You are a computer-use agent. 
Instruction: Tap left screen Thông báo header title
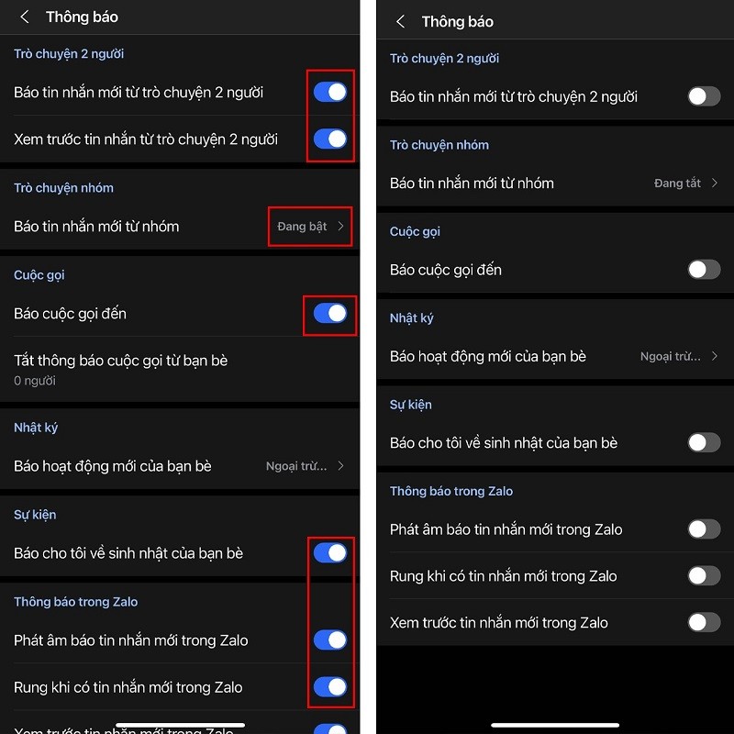coord(82,17)
